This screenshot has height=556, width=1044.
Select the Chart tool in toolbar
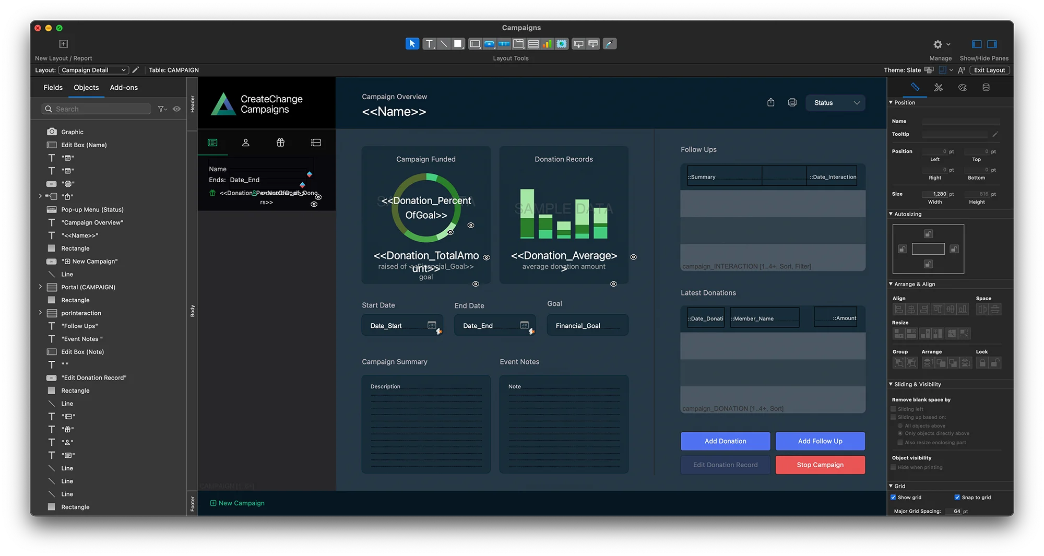pyautogui.click(x=547, y=44)
